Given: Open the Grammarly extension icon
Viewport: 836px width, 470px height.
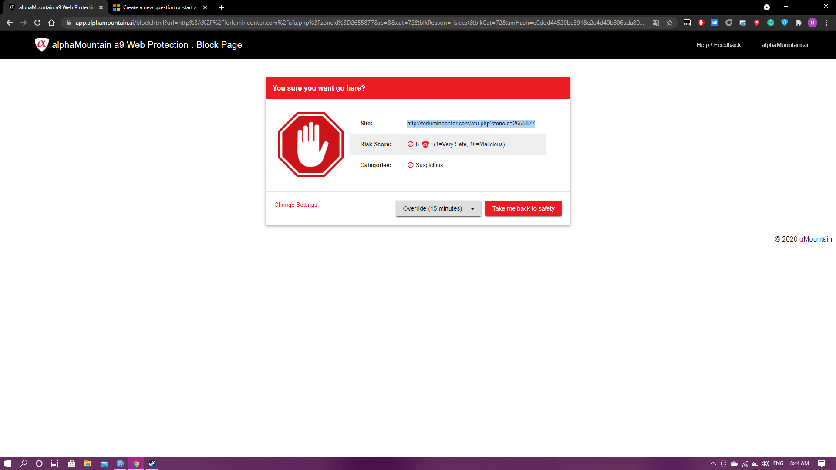Looking at the screenshot, I should (x=771, y=23).
